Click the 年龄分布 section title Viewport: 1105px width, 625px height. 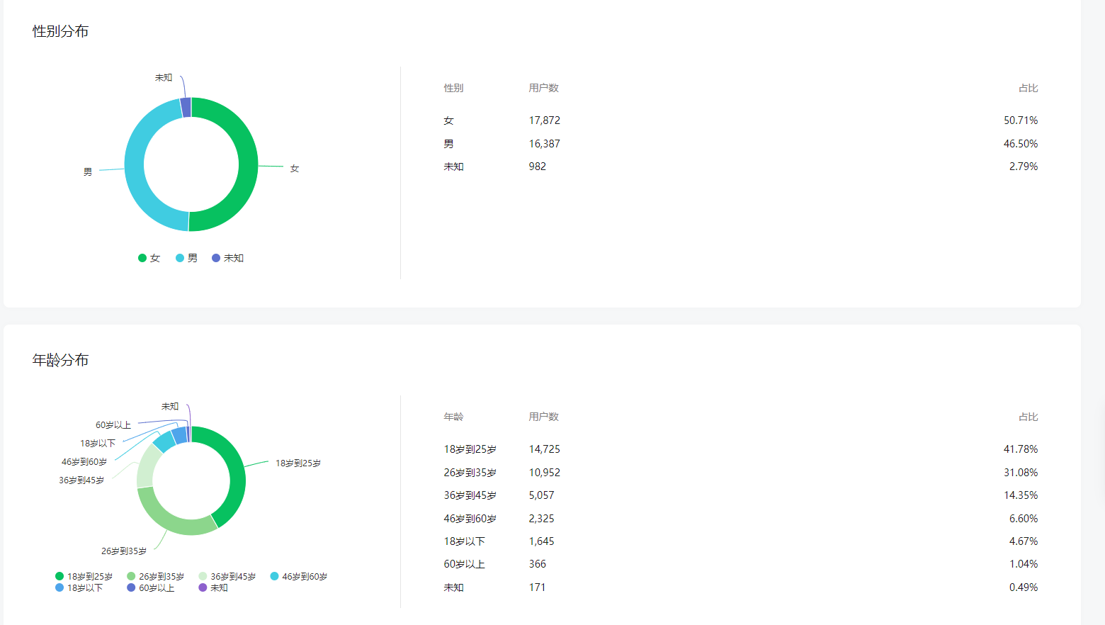[x=61, y=360]
